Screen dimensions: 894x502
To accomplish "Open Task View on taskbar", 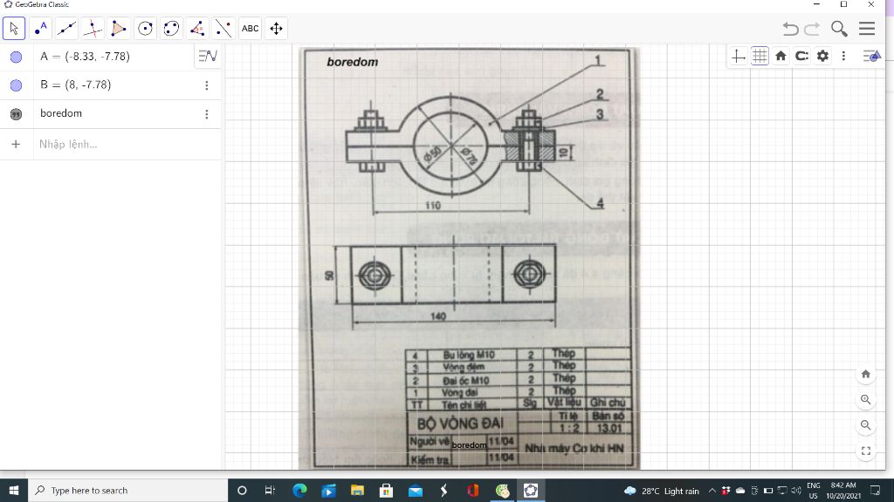I will pyautogui.click(x=271, y=490).
